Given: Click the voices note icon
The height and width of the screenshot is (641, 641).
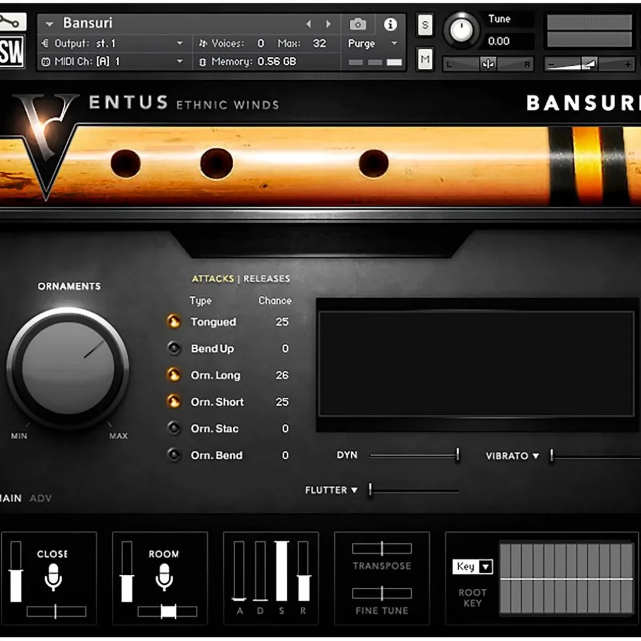Looking at the screenshot, I should click(x=203, y=44).
